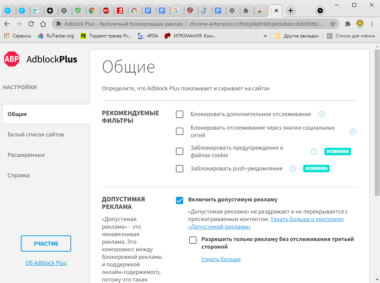The image size is (380, 283).
Task: Click the help icon next to дополнительное отслеживание
Action: click(321, 114)
